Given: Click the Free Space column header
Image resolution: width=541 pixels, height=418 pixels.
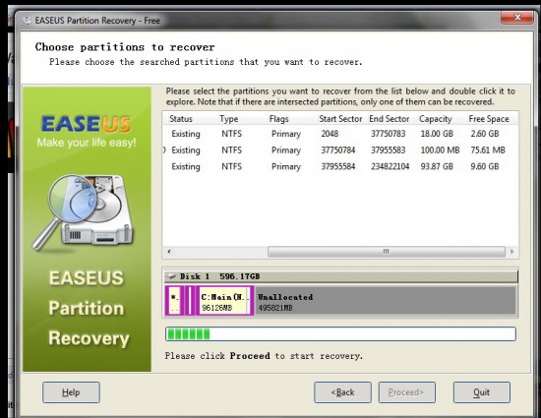Looking at the screenshot, I should [x=489, y=119].
